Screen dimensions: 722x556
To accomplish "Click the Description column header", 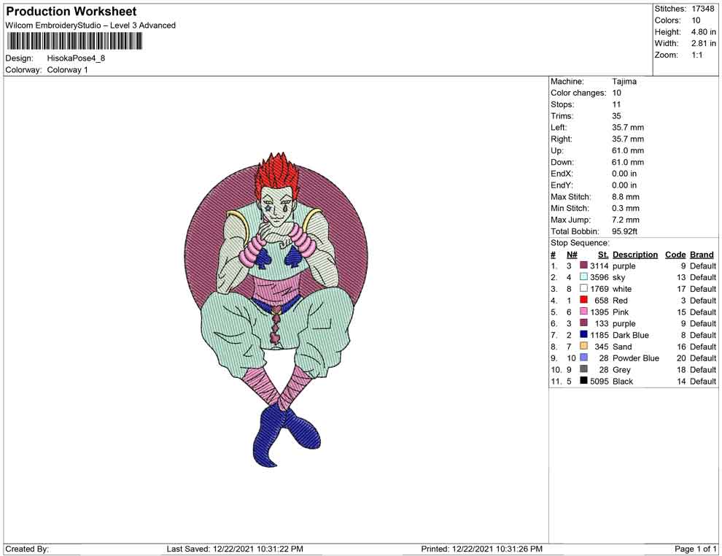I will click(x=635, y=255).
